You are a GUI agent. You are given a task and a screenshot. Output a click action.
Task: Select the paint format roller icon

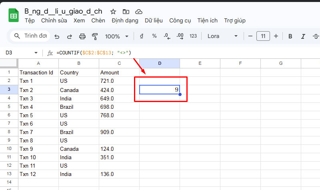tap(95, 36)
